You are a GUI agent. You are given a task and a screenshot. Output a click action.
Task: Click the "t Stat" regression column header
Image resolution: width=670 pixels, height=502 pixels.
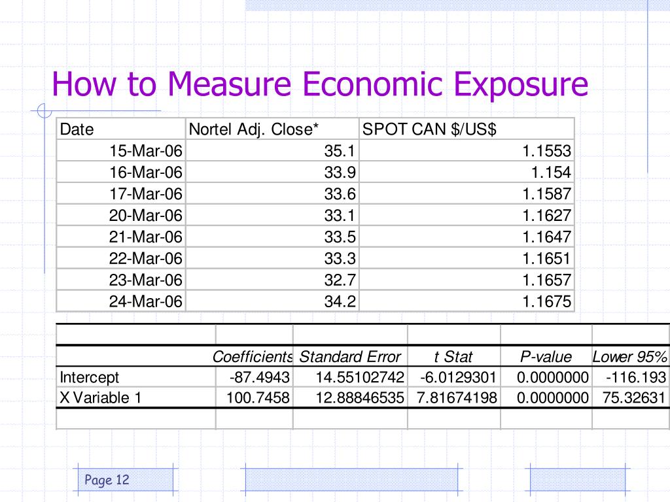point(454,356)
